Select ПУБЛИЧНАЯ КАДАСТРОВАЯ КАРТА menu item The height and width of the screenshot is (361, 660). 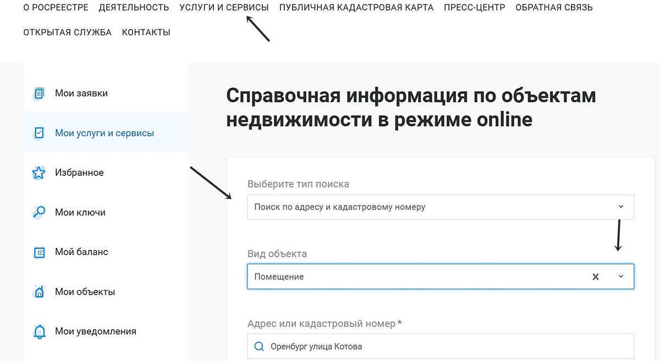[x=356, y=7]
